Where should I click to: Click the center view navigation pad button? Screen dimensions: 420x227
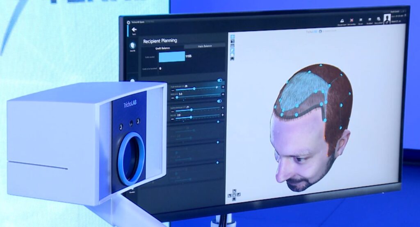(x=234, y=194)
